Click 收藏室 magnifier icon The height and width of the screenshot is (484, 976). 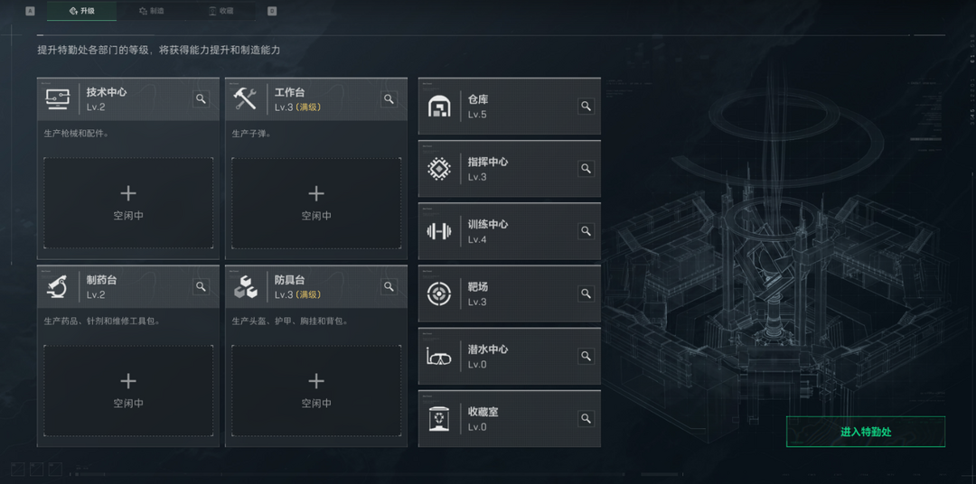click(586, 419)
